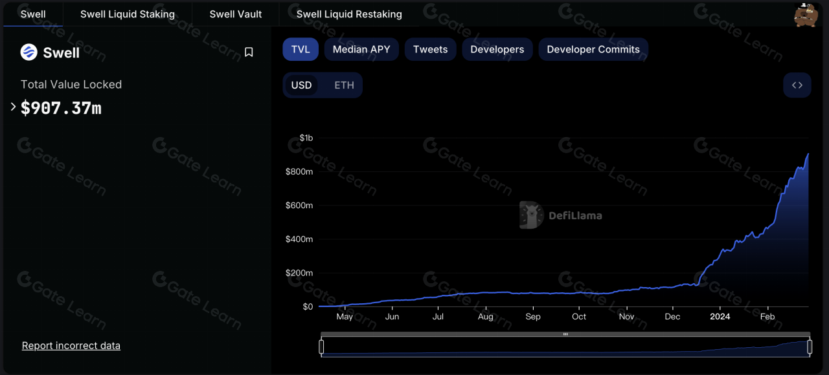Select the embed chart code icon
The image size is (829, 375).
click(x=797, y=85)
